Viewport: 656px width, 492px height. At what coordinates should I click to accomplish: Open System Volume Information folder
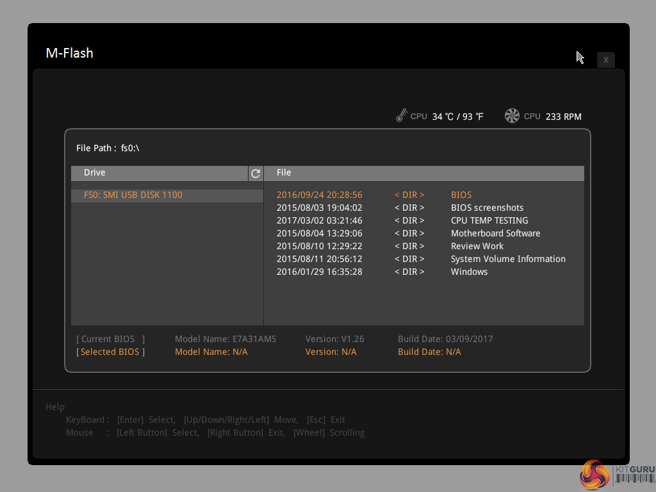(x=508, y=259)
